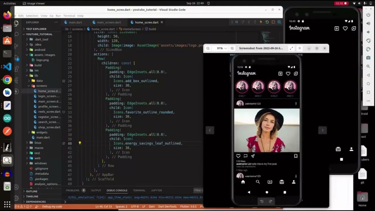Zoom in with the Image Viewer plus icon
The height and width of the screenshot is (211, 375).
tap(232, 48)
